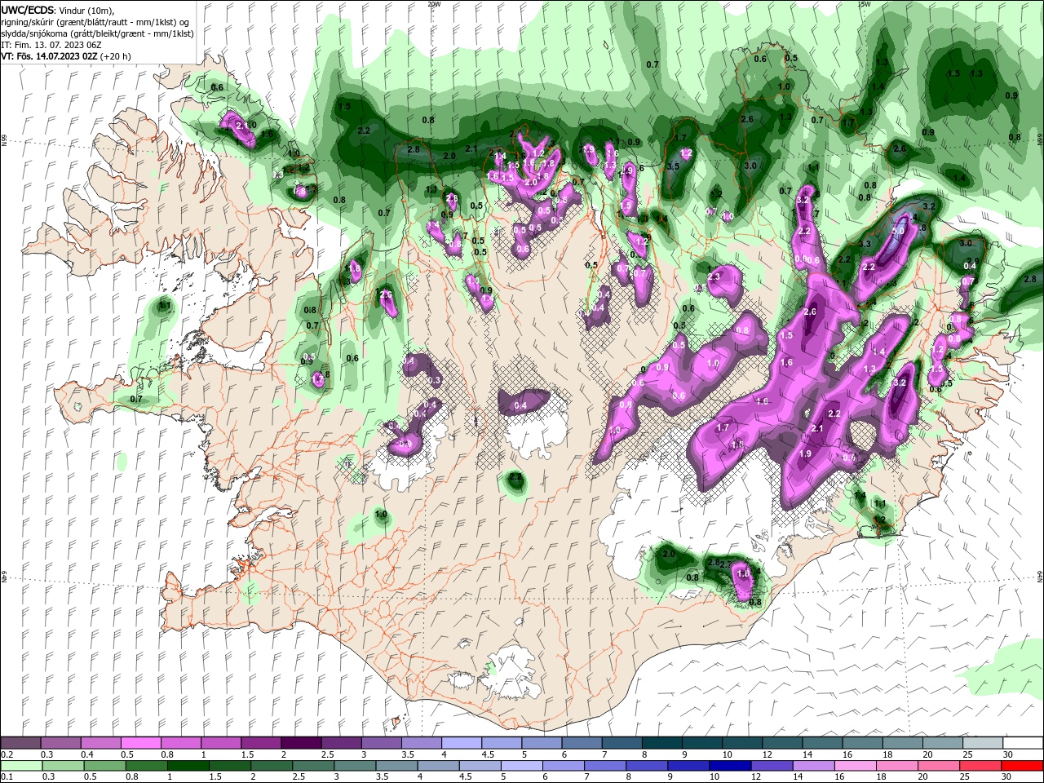The image size is (1044, 783).
Task: Click the palest green 0.1–0.3 rain legend swatch
Action: coord(21,766)
